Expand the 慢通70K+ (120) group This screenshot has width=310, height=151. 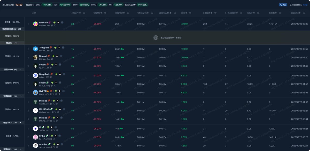click(x=20, y=123)
